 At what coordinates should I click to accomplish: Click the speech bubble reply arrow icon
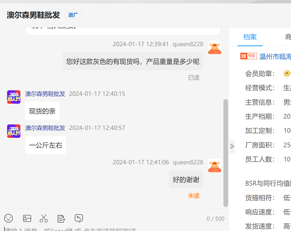(79, 218)
